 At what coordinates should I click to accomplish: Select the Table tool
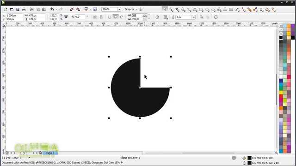pos(231,9)
